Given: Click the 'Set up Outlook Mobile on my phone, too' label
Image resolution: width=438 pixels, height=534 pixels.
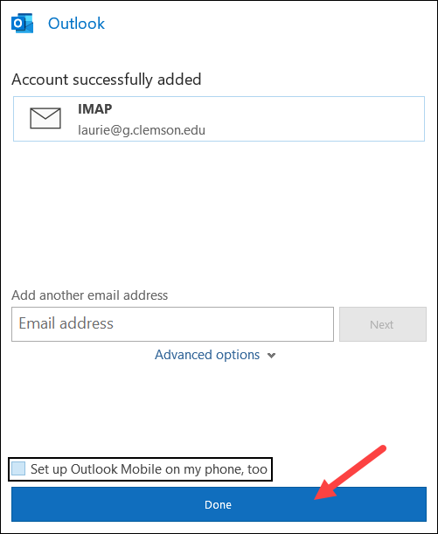Looking at the screenshot, I should (x=149, y=469).
